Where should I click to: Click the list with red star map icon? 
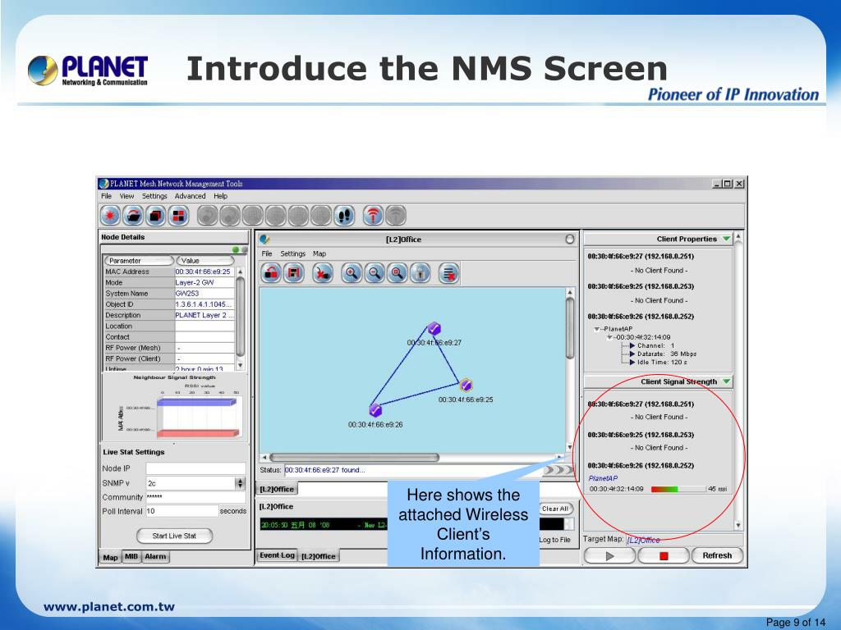[448, 273]
